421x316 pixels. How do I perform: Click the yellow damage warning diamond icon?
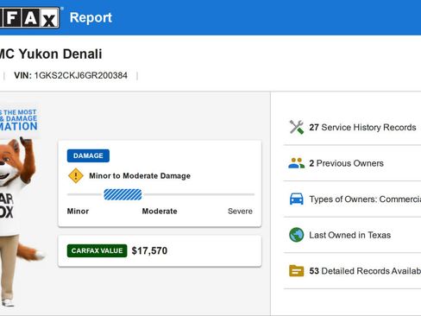76,175
